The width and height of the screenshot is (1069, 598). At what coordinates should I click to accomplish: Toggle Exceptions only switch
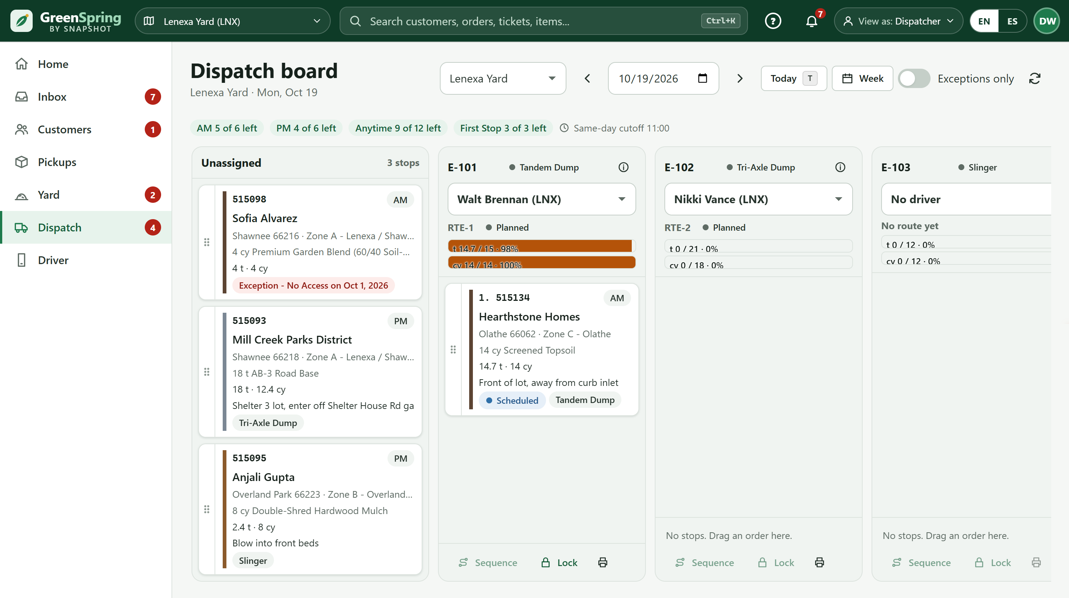[x=914, y=78]
